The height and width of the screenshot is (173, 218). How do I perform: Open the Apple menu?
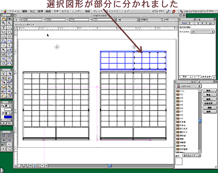point(5,11)
